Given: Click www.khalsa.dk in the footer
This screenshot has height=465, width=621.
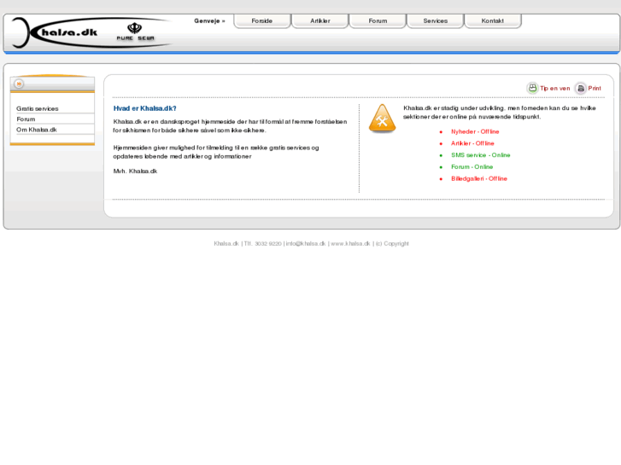Looking at the screenshot, I should [x=350, y=244].
